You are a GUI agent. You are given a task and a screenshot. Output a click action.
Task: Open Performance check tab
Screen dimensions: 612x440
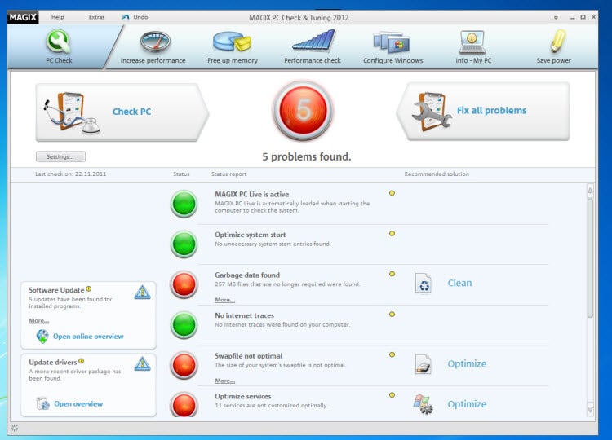313,47
